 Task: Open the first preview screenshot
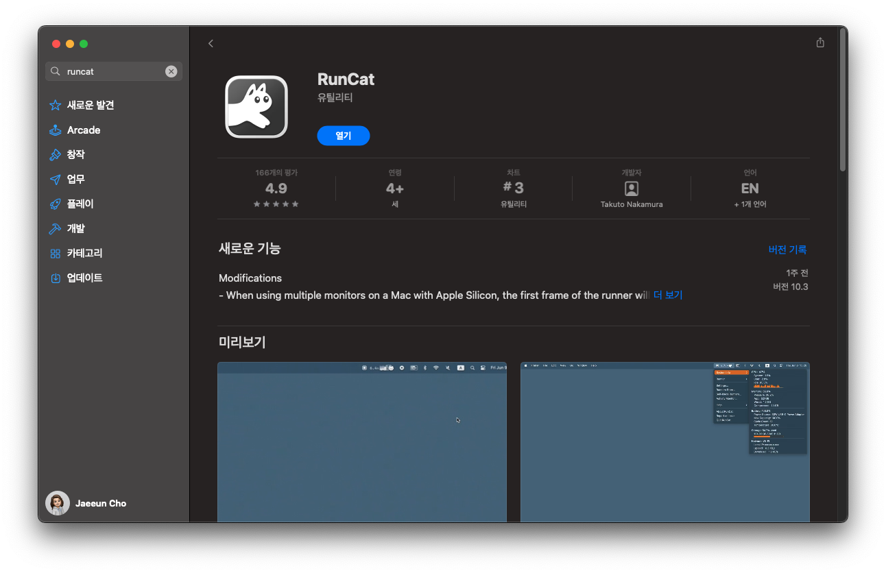click(362, 442)
